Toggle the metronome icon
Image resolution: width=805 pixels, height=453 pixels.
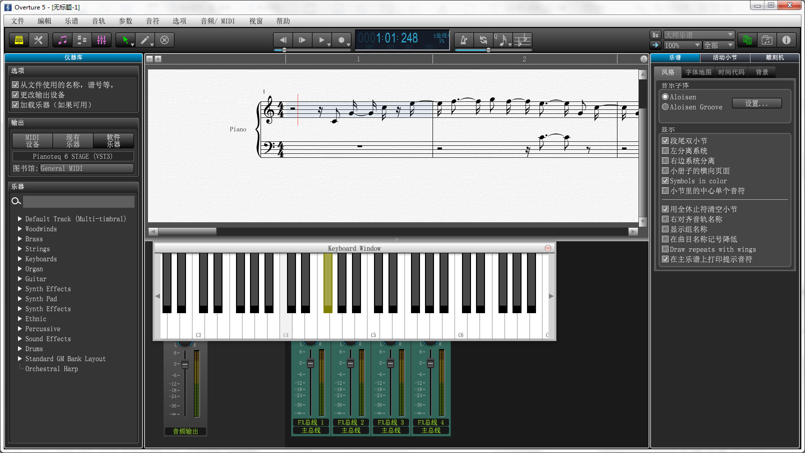point(464,40)
